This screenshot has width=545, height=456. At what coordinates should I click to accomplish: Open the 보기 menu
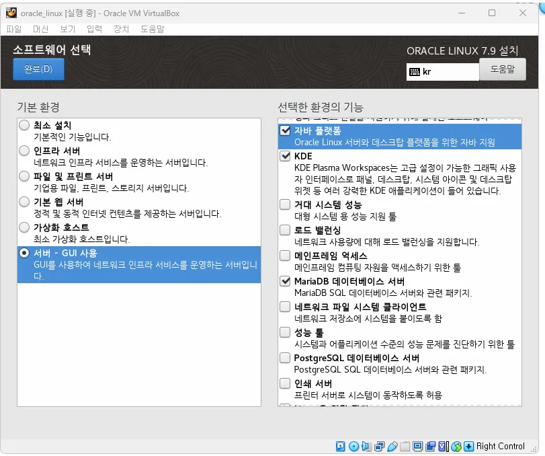tap(67, 29)
